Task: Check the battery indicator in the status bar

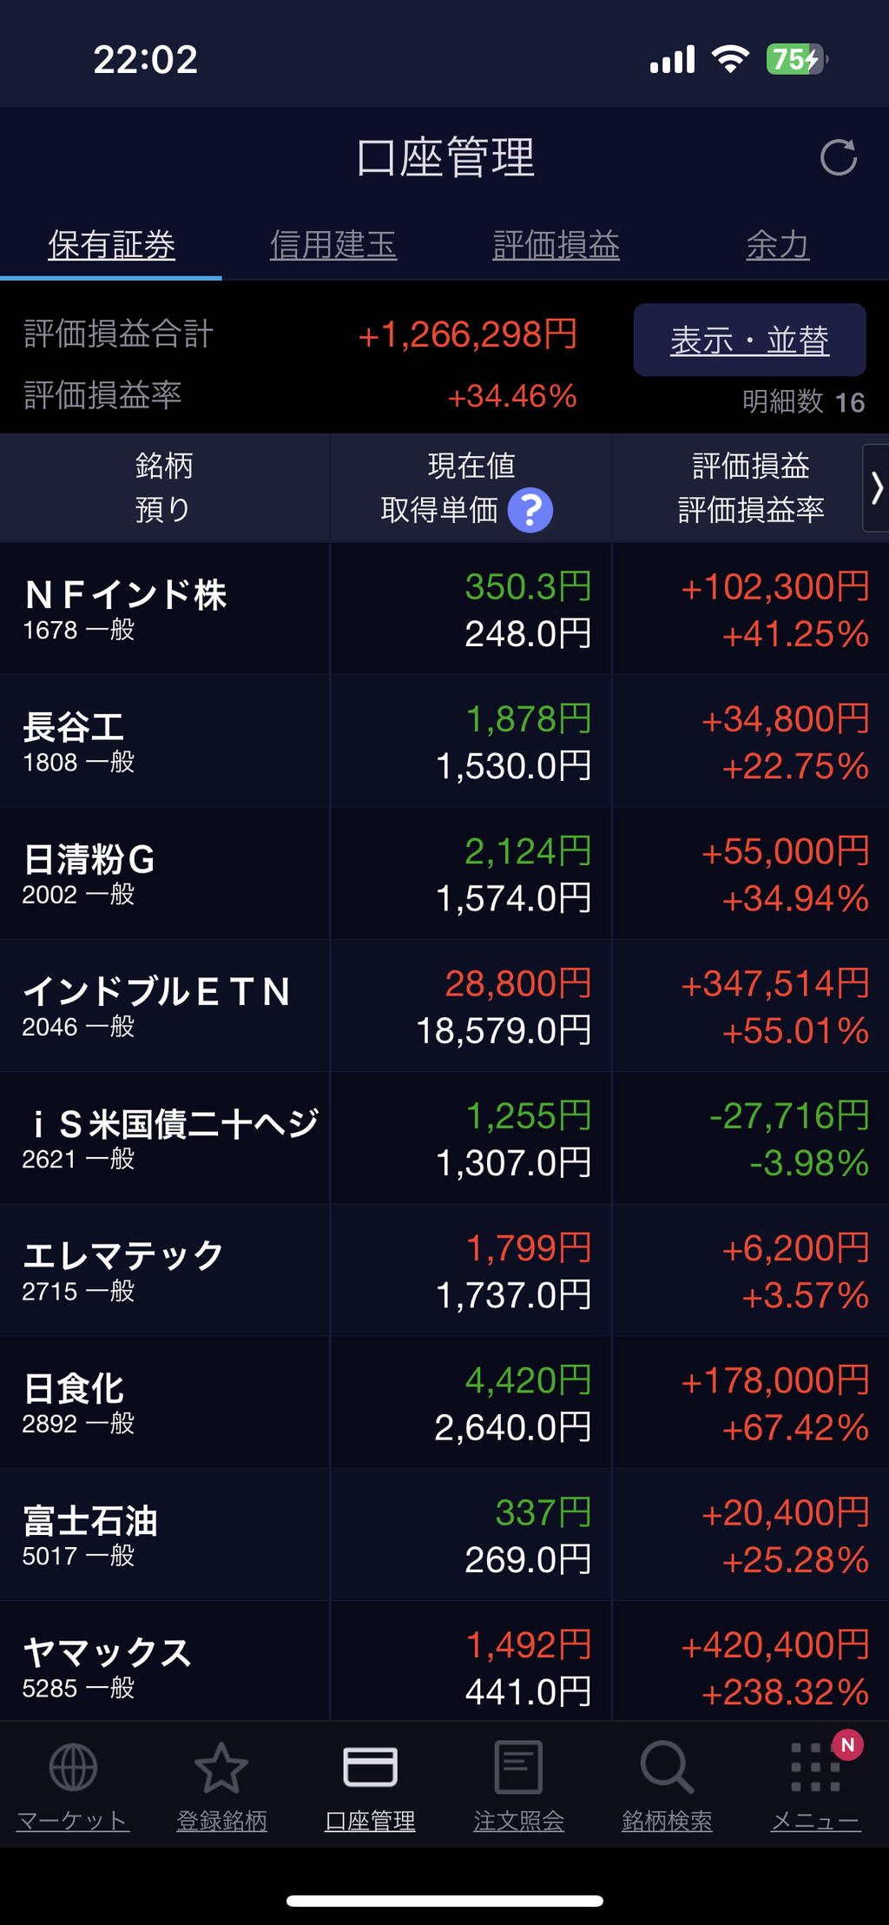Action: [795, 59]
